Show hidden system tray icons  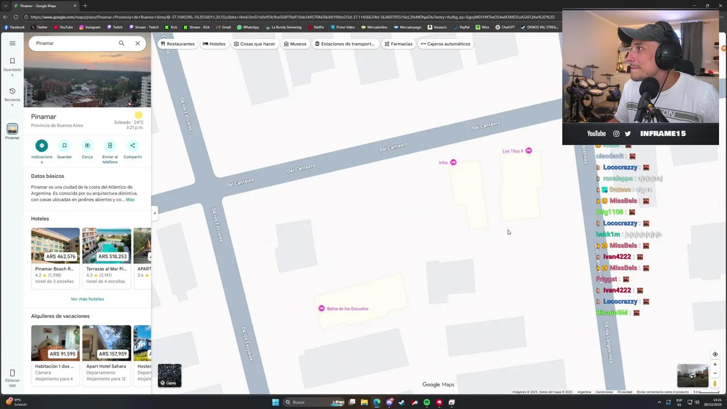[x=659, y=402]
